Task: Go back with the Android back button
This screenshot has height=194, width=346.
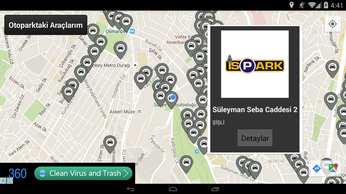Action: (x=131, y=189)
